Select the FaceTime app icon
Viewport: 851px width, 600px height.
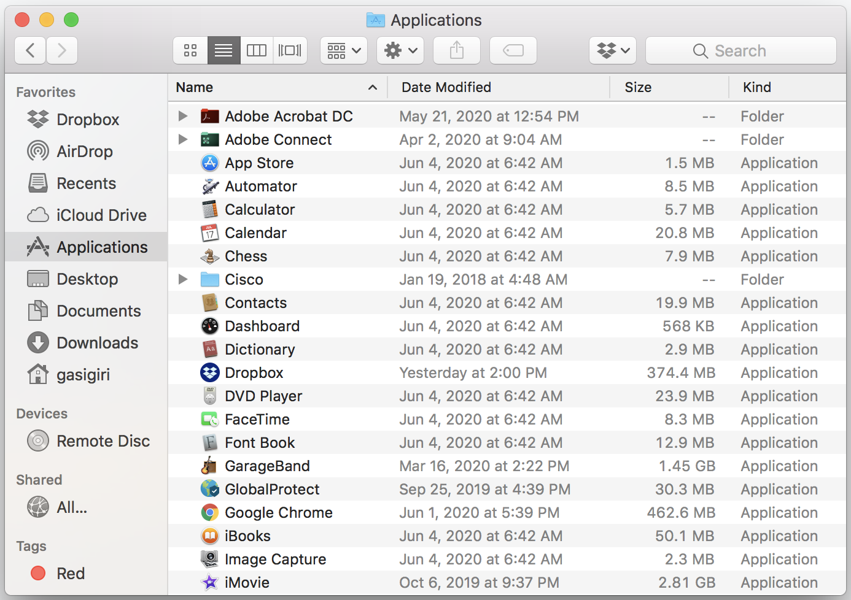point(210,419)
